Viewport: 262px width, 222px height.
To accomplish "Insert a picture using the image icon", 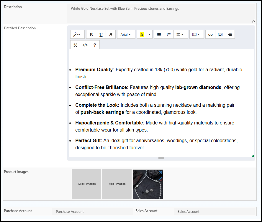I will pos(220,35).
